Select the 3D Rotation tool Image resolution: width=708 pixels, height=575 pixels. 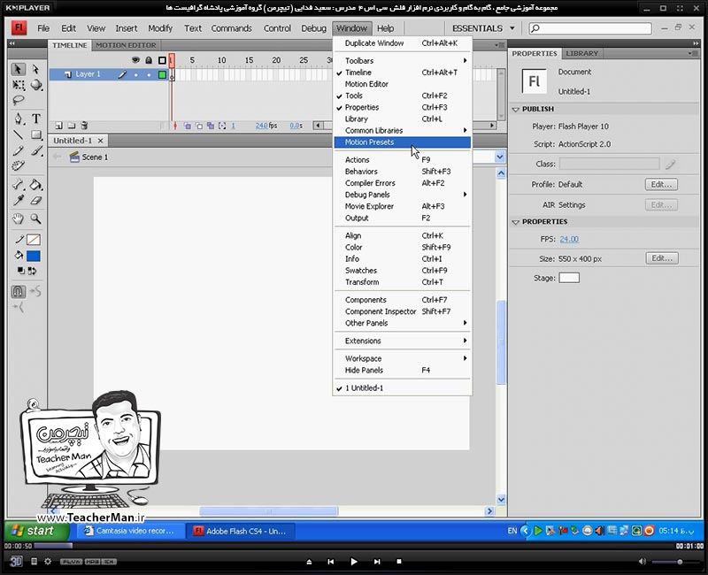click(36, 85)
